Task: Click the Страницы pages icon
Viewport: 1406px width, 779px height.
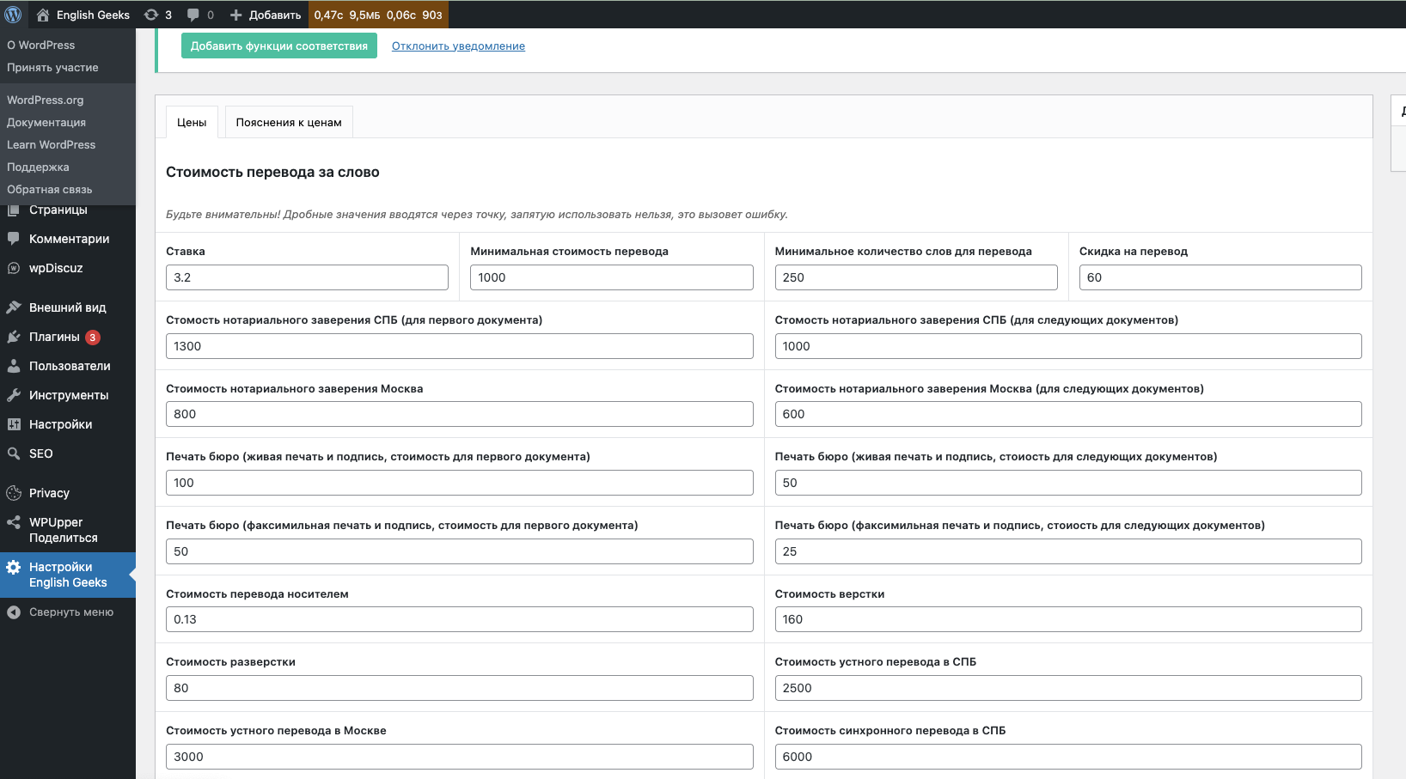Action: (14, 210)
